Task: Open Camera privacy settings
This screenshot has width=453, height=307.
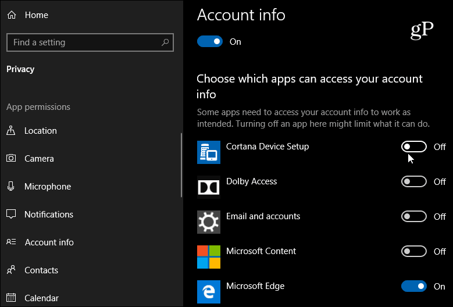Action: coord(39,159)
